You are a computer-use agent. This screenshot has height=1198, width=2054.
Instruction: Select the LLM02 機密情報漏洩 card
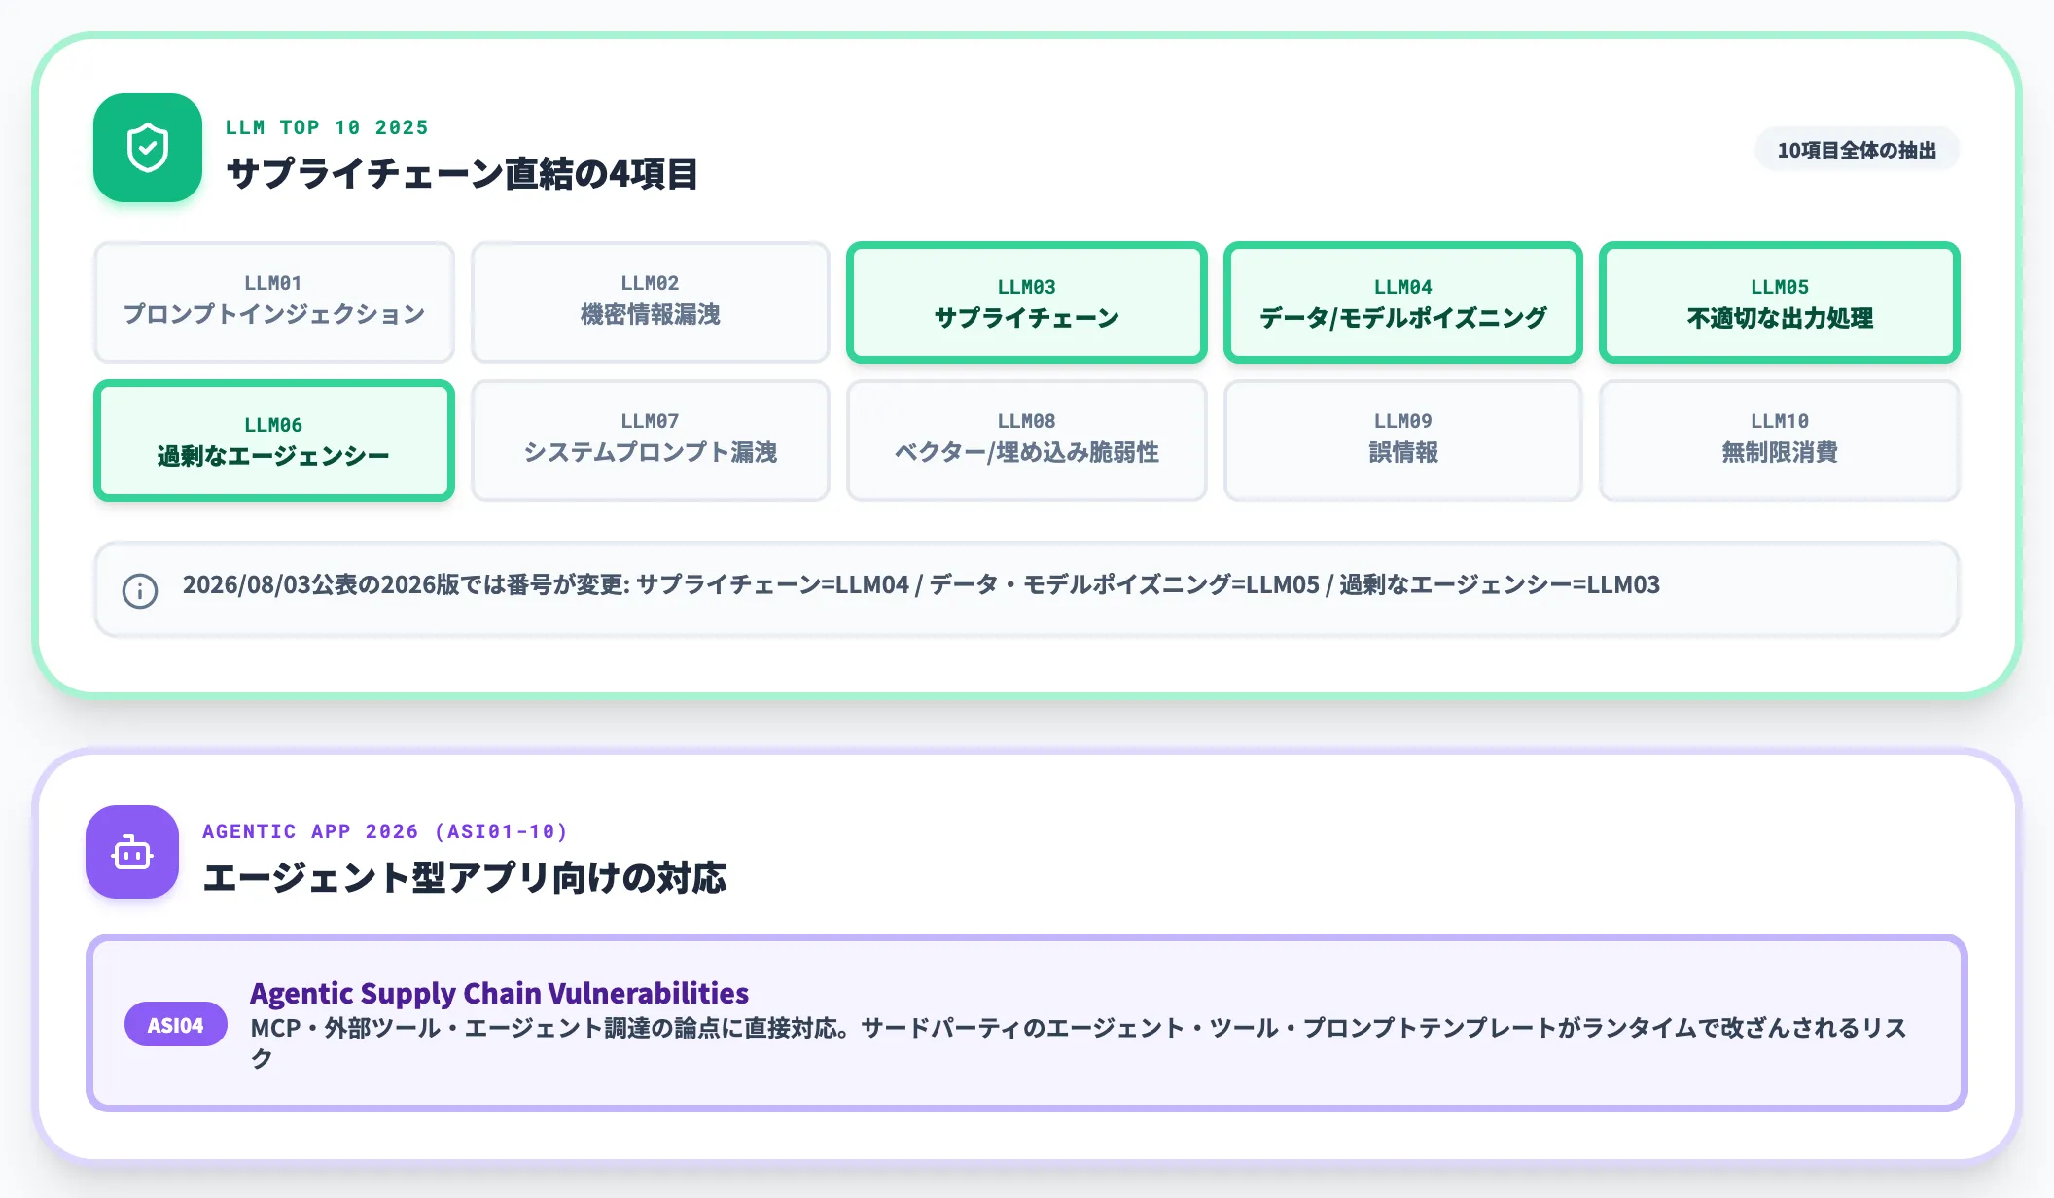651,302
